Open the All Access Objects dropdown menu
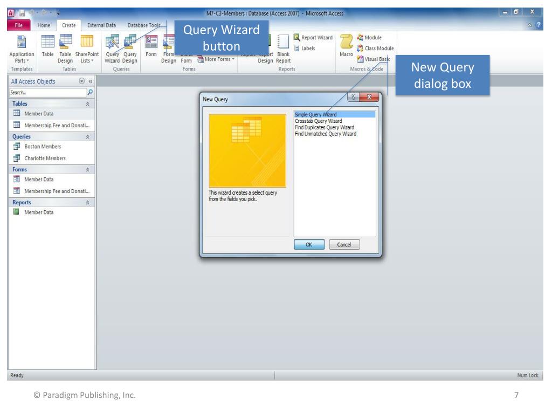The image size is (552, 414). pyautogui.click(x=82, y=81)
